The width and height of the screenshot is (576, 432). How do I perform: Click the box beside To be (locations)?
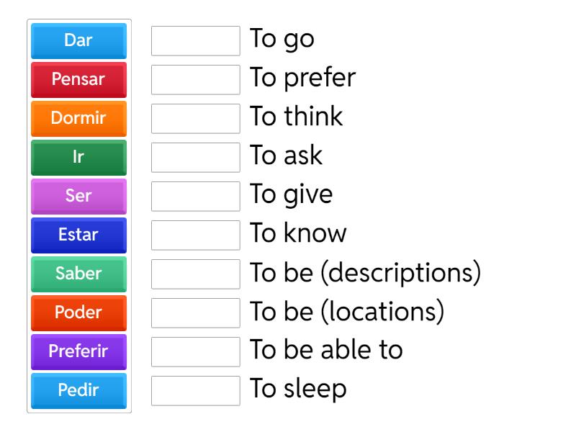point(195,313)
